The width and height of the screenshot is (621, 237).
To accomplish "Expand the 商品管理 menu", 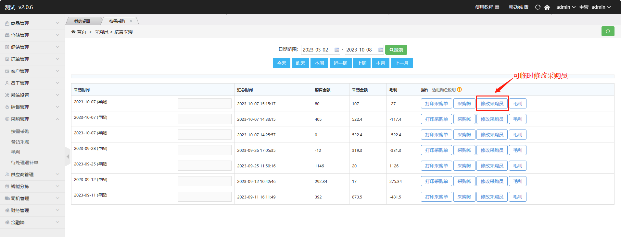I will pos(32,23).
